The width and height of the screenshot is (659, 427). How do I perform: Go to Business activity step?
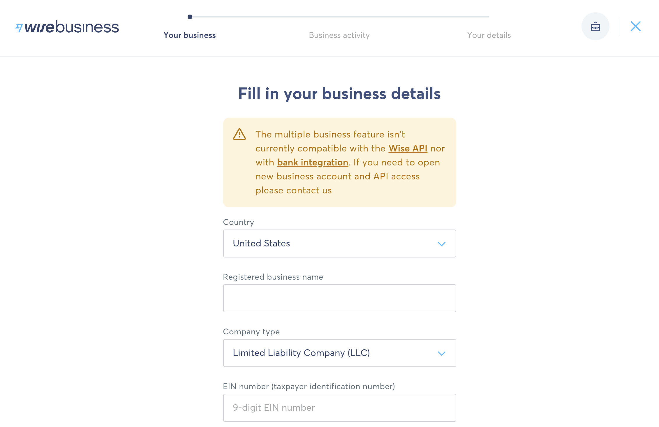[x=339, y=35]
